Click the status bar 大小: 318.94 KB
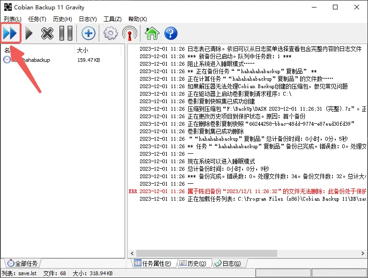Viewport: 368px width, 278px height. (93, 273)
